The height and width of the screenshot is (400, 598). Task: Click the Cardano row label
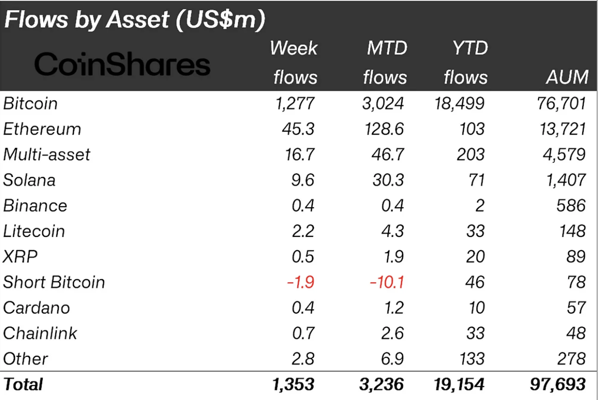[x=37, y=308]
